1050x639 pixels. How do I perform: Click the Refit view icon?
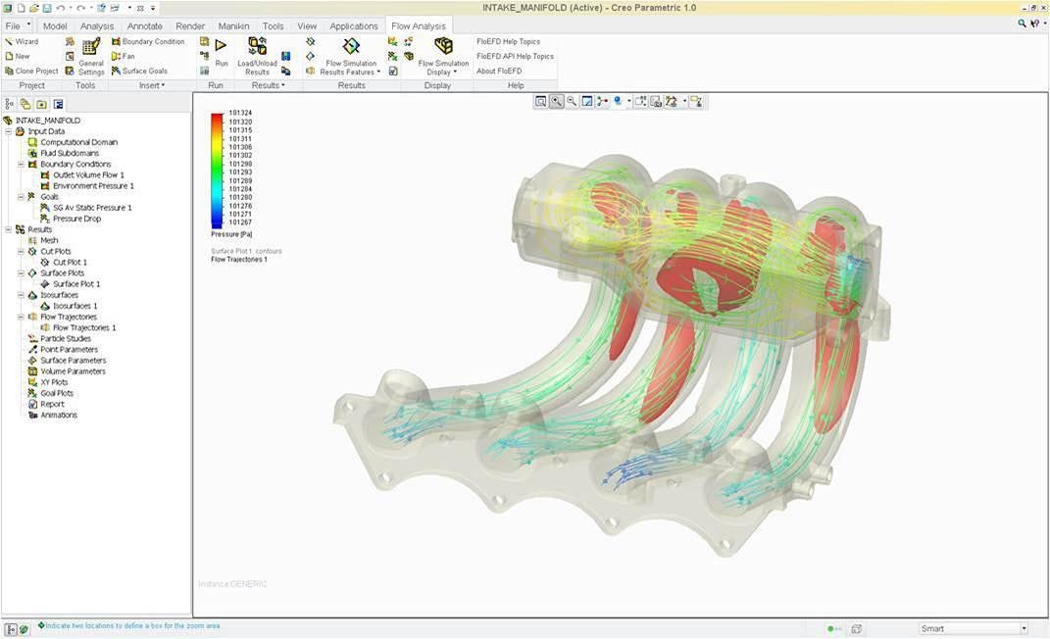tap(541, 102)
